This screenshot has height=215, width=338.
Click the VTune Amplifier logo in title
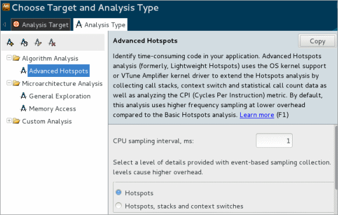pos(6,7)
